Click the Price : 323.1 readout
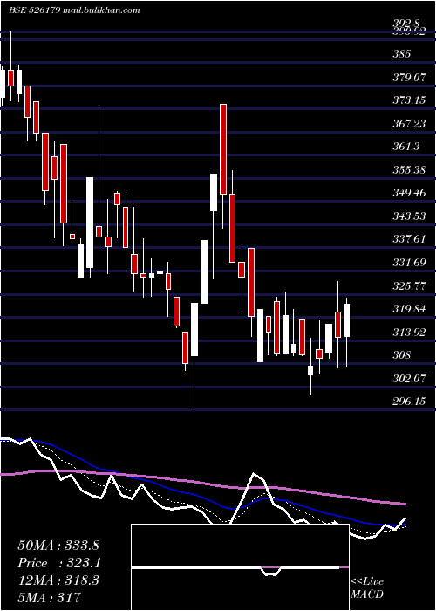This screenshot has width=436, height=611. pos(59,563)
